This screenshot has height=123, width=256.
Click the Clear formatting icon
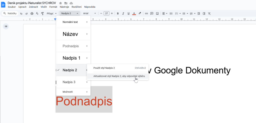[209, 13]
